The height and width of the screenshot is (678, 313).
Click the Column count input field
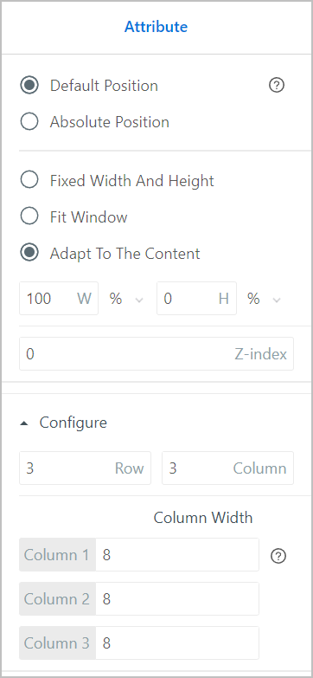227,468
